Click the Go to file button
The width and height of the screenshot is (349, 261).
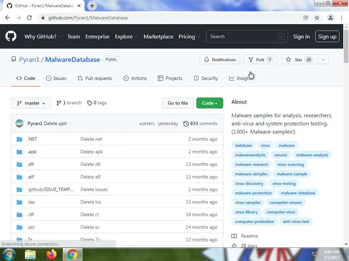coord(178,103)
